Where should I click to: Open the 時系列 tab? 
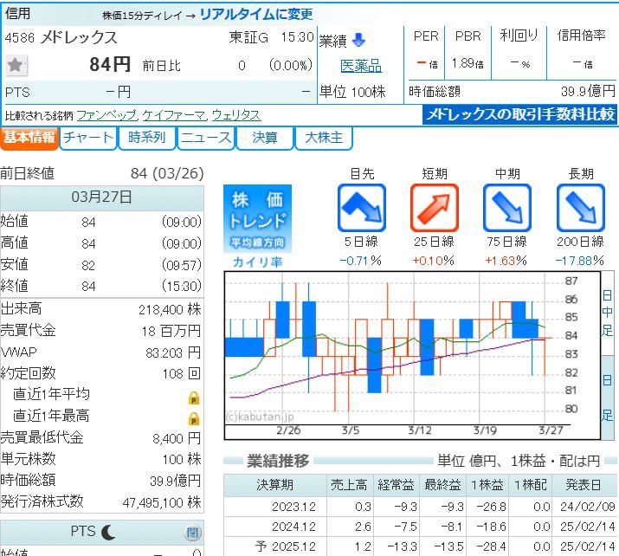[x=147, y=138]
